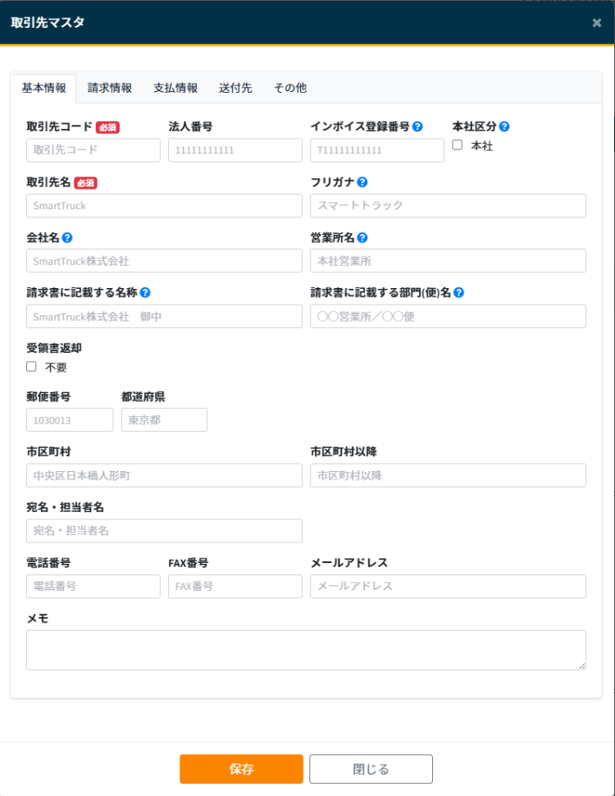The height and width of the screenshot is (796, 615).
Task: Click help icon next to インボイス登録番号
Action: coord(417,126)
